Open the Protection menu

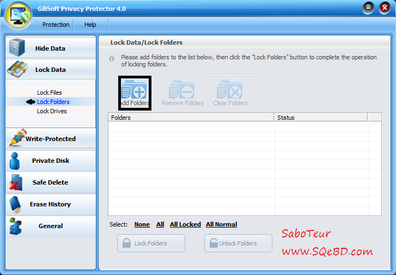click(x=56, y=25)
